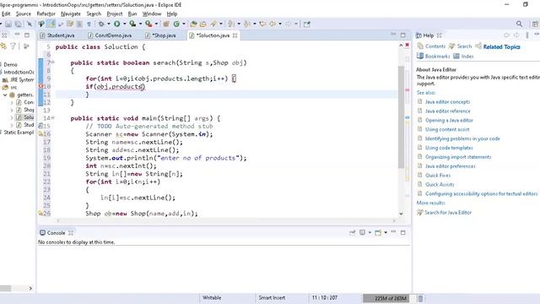Click the editor horizontal scrollbar
The height and width of the screenshot is (304, 540).
[226, 220]
